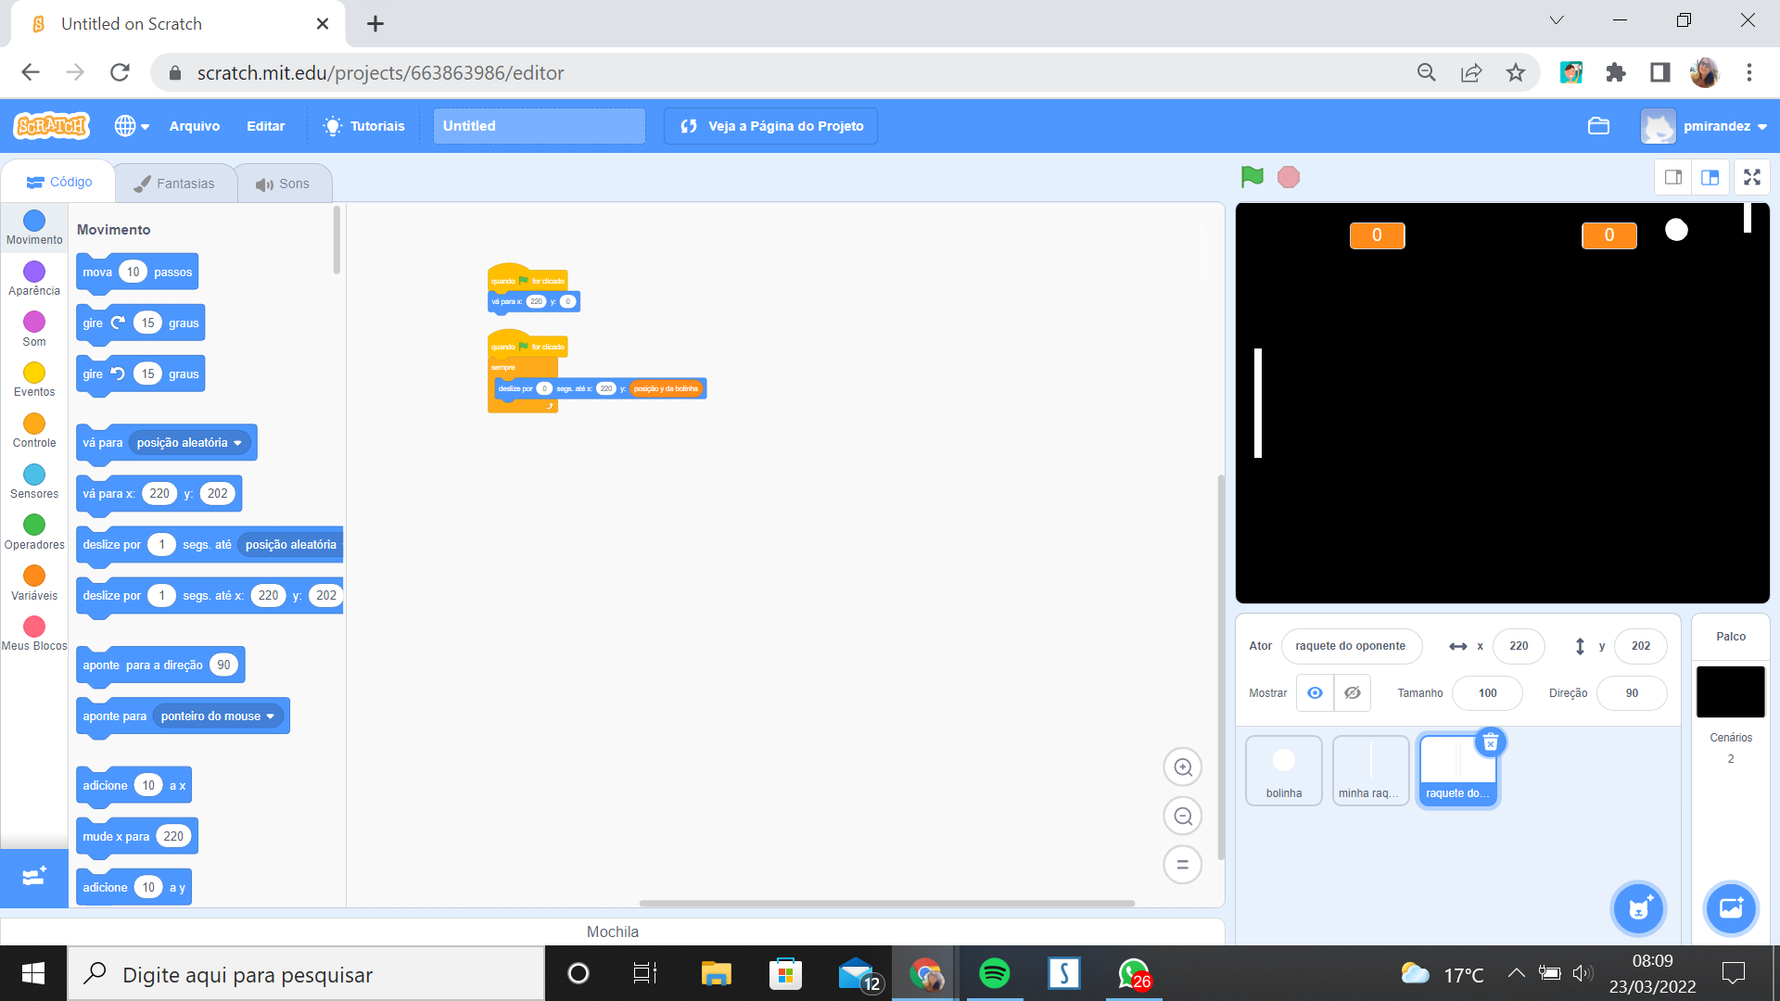Toggle sprite visibility eye icon
Viewport: 1780px width, 1001px height.
tap(1315, 691)
